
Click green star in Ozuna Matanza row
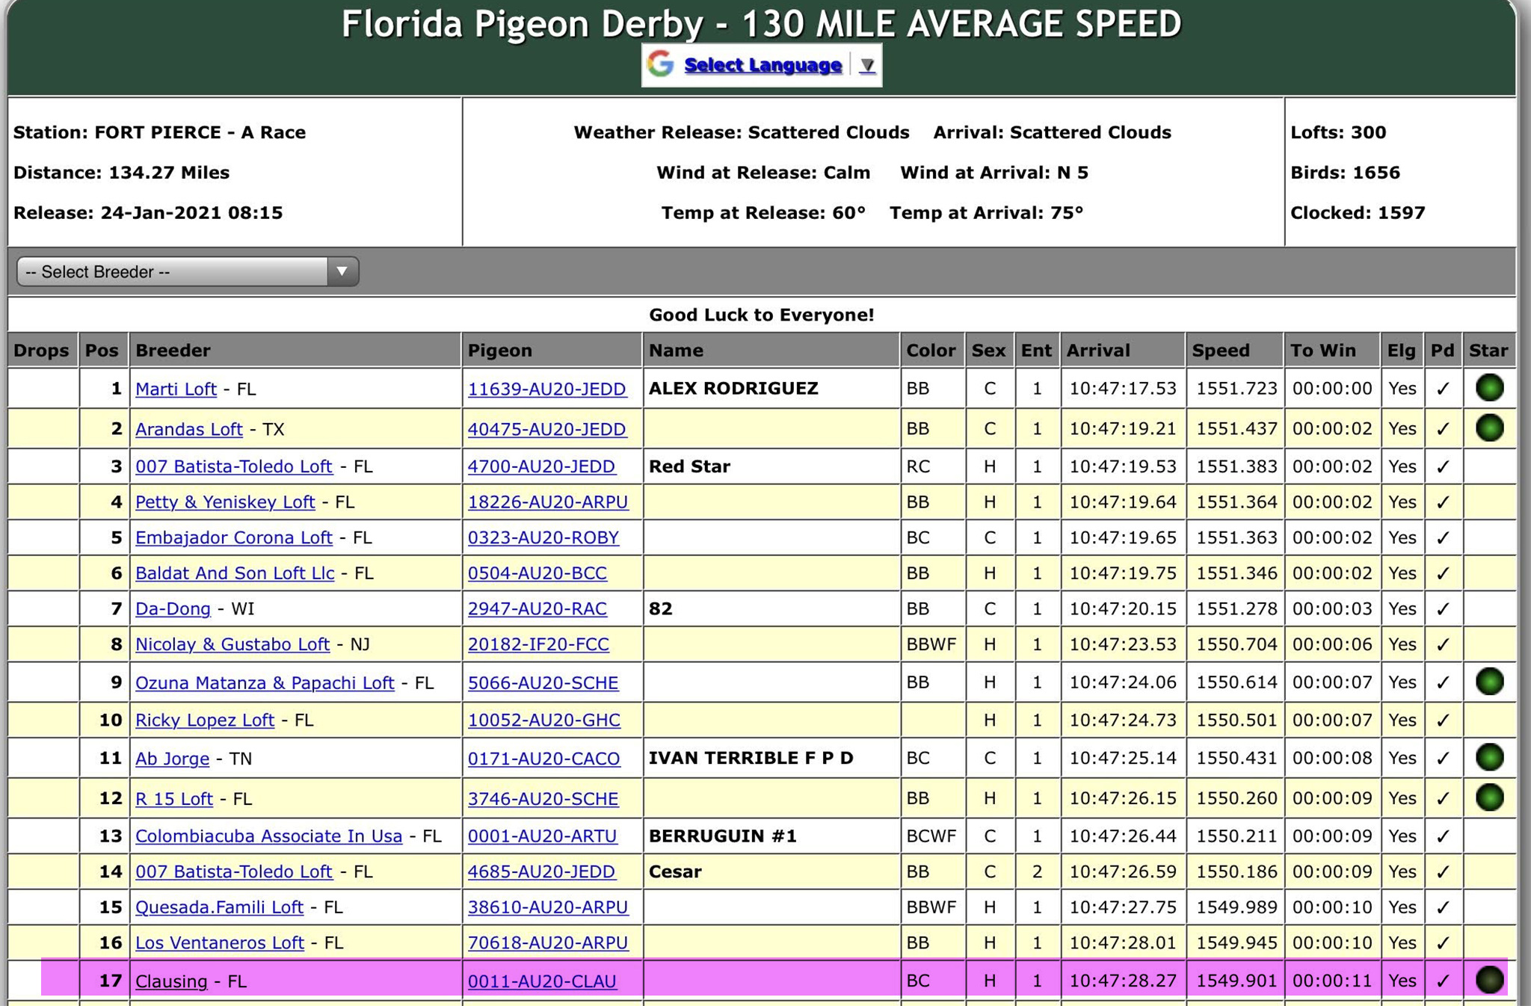pyautogui.click(x=1489, y=682)
